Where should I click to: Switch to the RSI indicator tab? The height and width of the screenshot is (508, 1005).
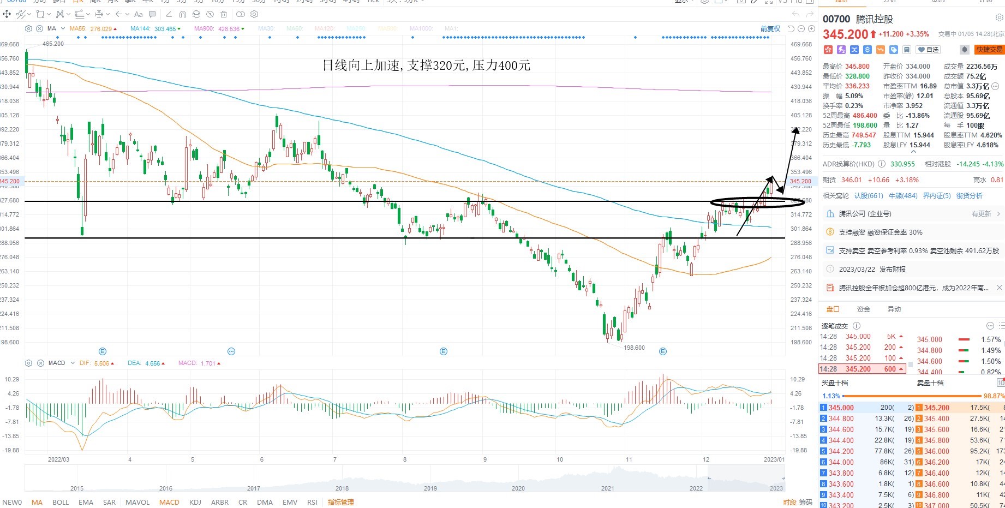point(312,502)
